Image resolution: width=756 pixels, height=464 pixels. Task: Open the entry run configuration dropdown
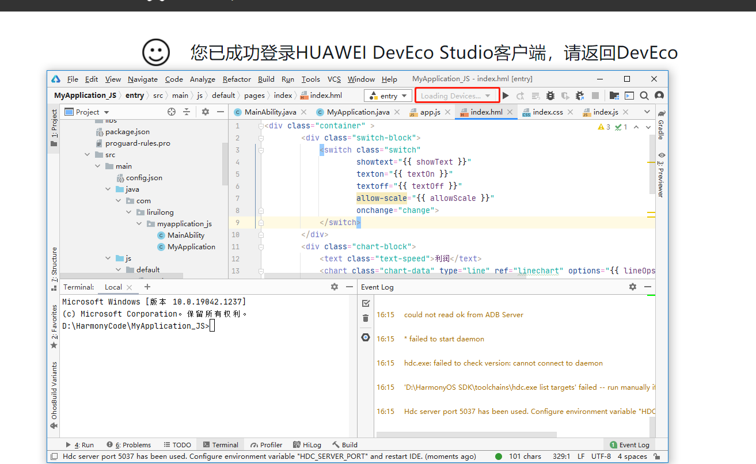coord(388,96)
